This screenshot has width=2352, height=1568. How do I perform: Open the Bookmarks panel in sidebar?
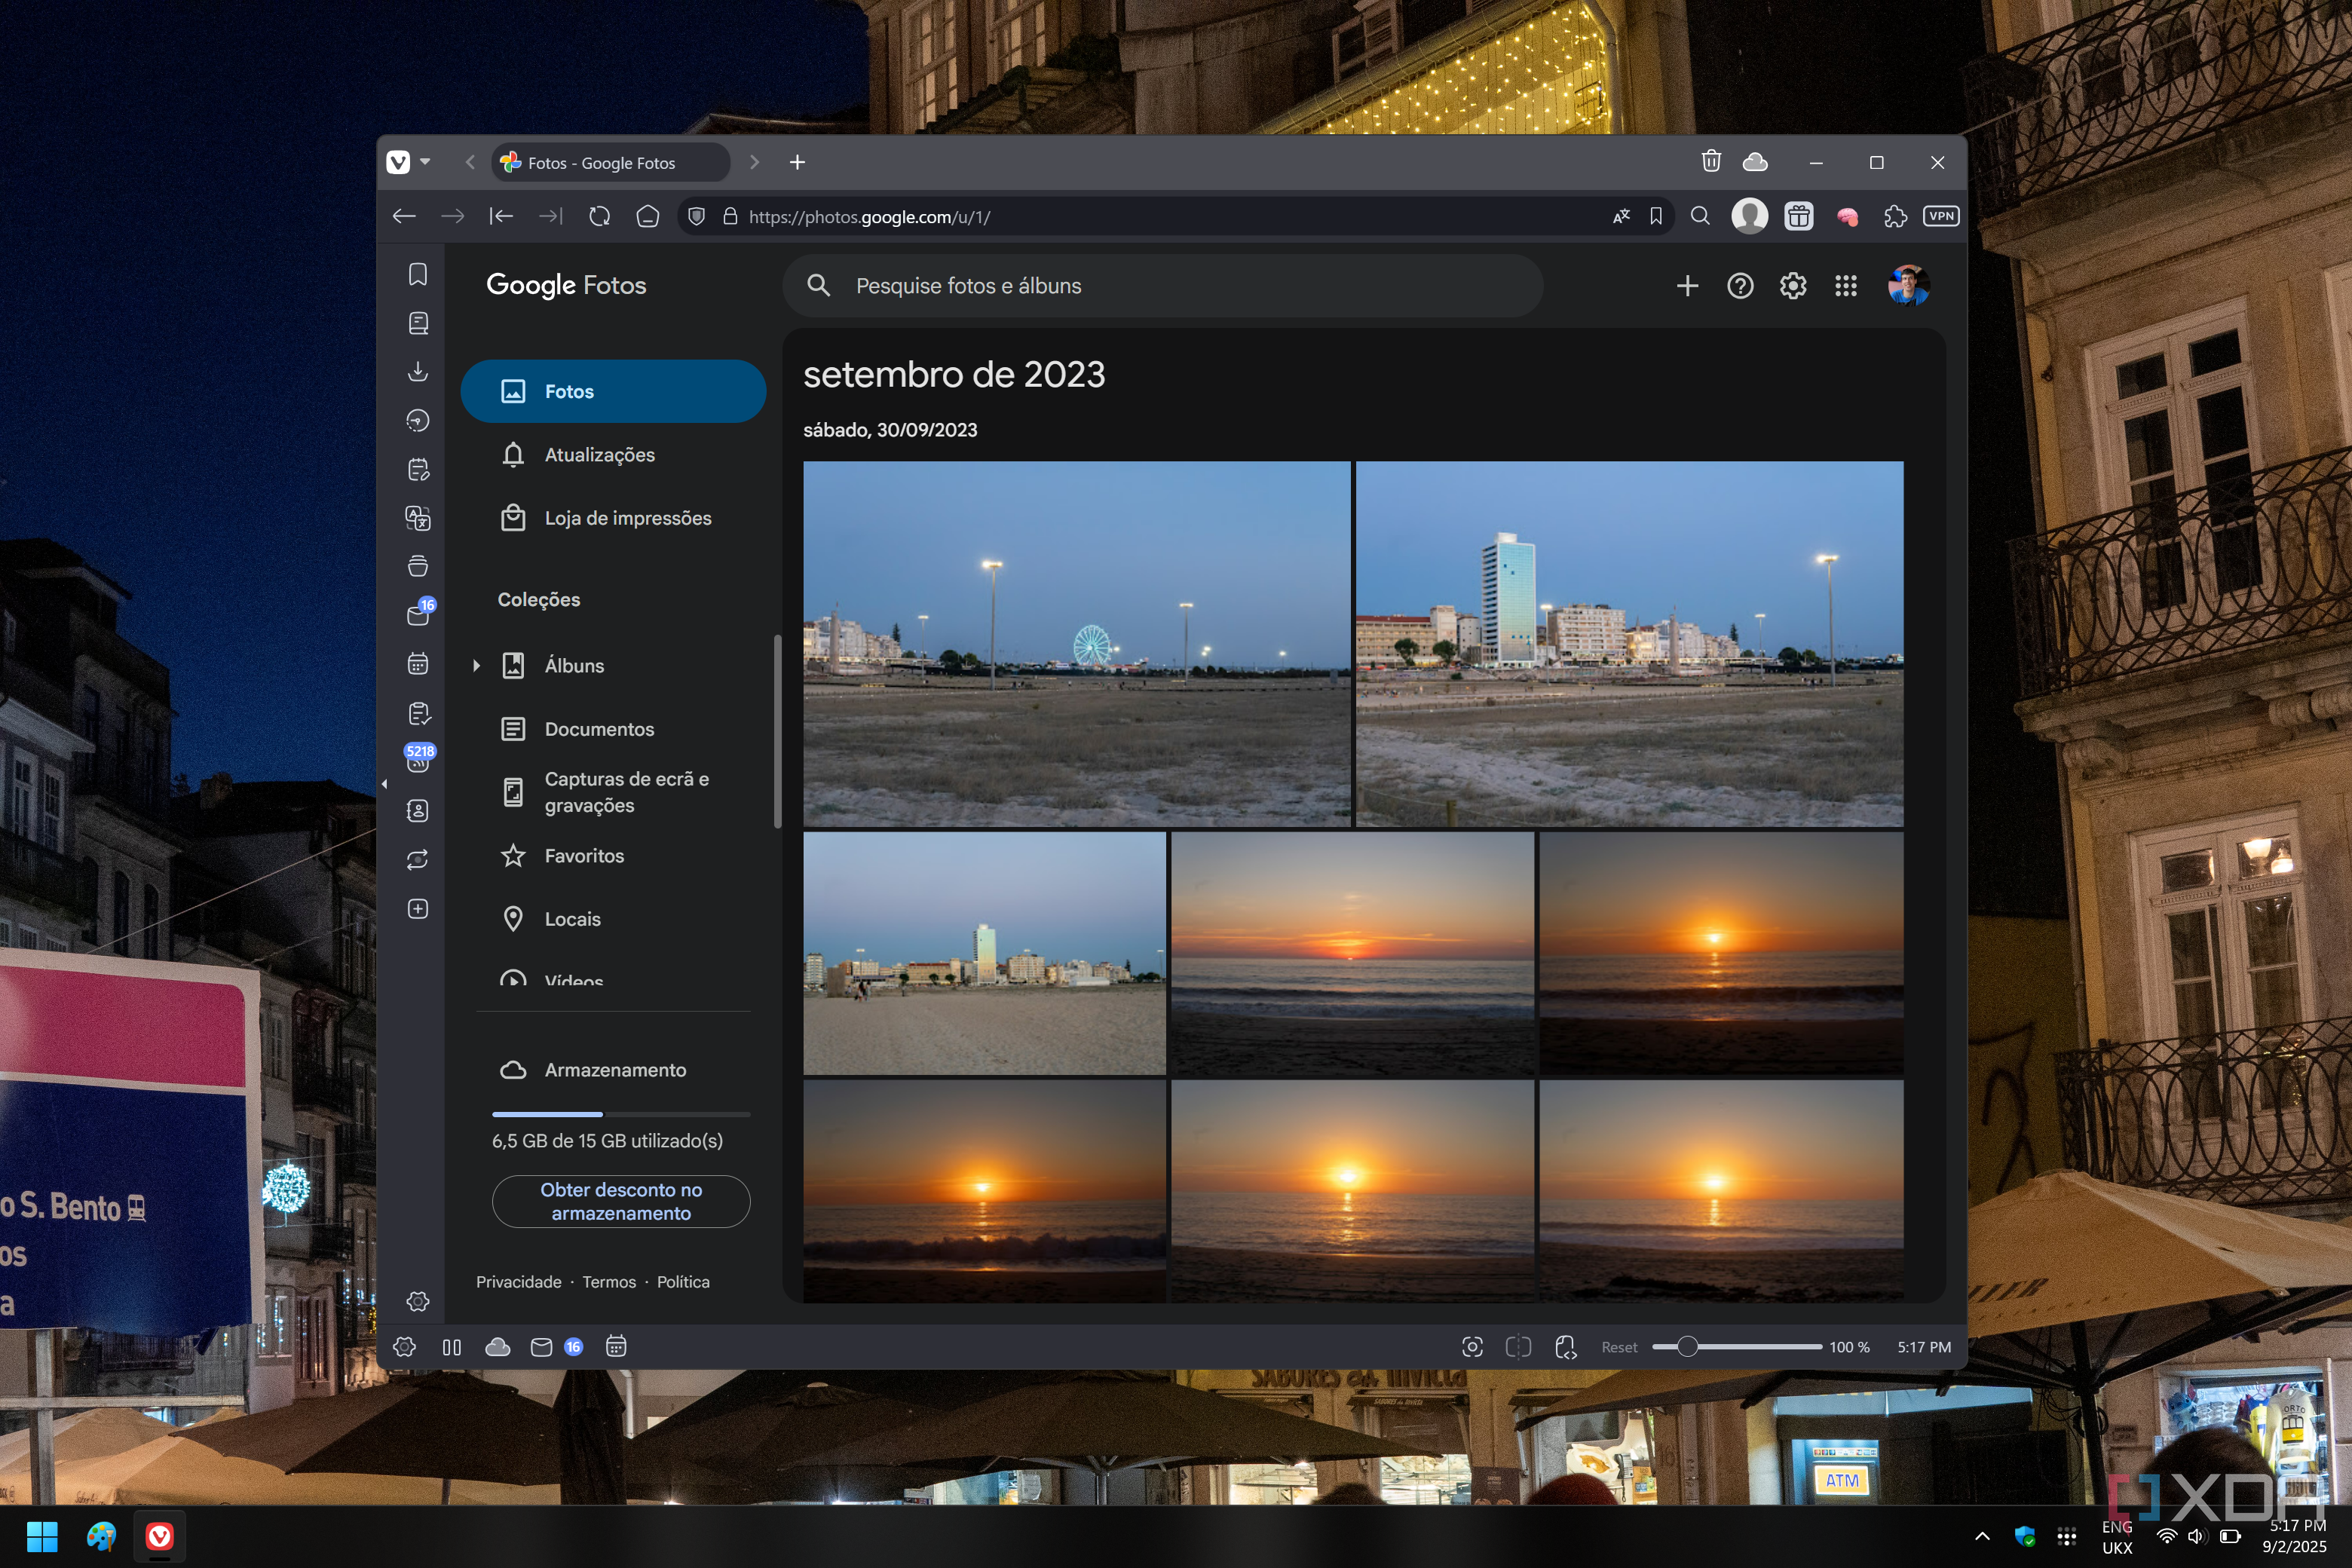418,274
